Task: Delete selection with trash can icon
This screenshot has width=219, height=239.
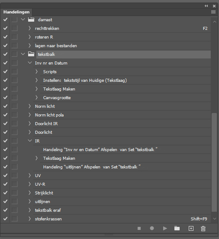Action: point(203,229)
